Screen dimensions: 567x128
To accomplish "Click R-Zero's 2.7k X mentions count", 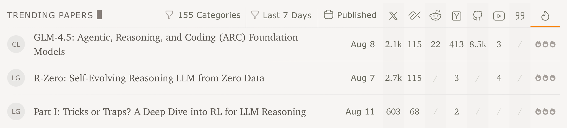I will pyautogui.click(x=393, y=78).
